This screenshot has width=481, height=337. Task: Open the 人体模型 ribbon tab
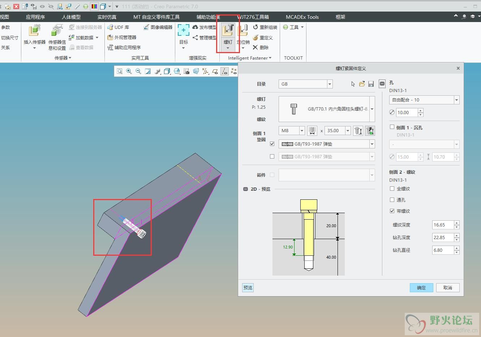coord(71,17)
